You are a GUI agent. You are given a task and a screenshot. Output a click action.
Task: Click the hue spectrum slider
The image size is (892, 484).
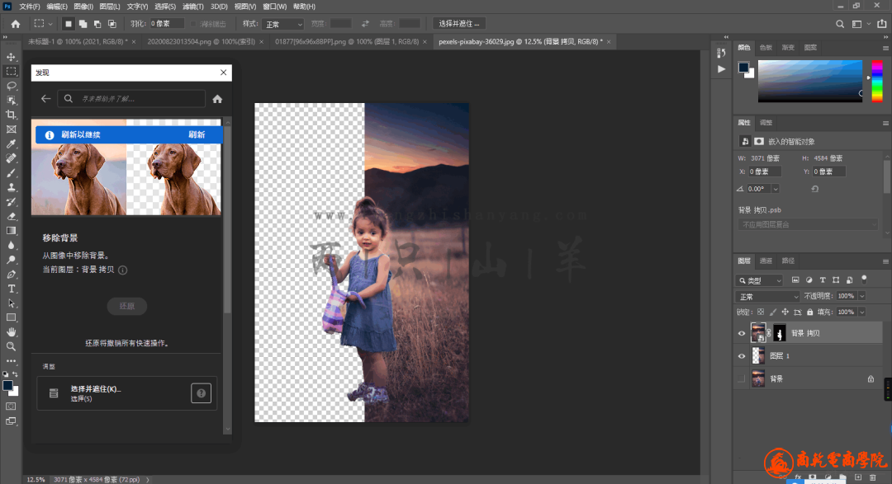[x=876, y=82]
